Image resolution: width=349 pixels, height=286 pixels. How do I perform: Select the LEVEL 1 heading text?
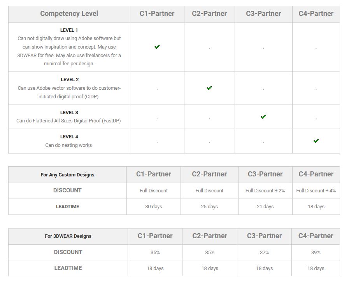tap(69, 30)
